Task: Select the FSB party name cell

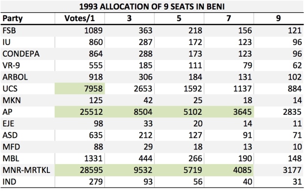Action: [x=28, y=30]
